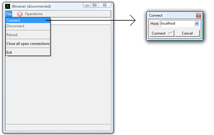The width and height of the screenshot is (214, 135).
Task: Click the JBrowser app icon in title bar
Action: pos(8,6)
